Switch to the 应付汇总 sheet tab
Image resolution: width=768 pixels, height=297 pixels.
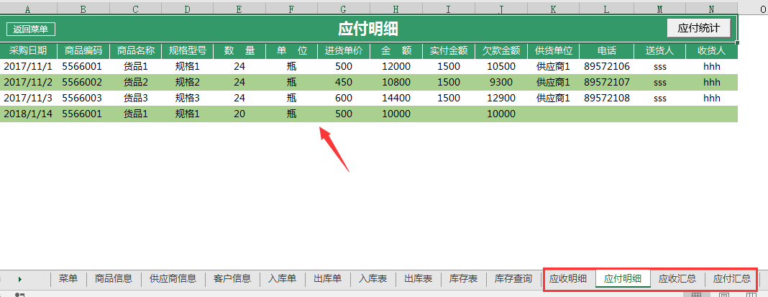[732, 279]
